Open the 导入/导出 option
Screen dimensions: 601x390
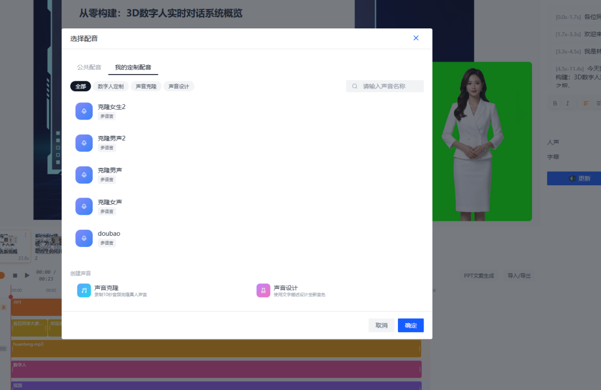[519, 276]
